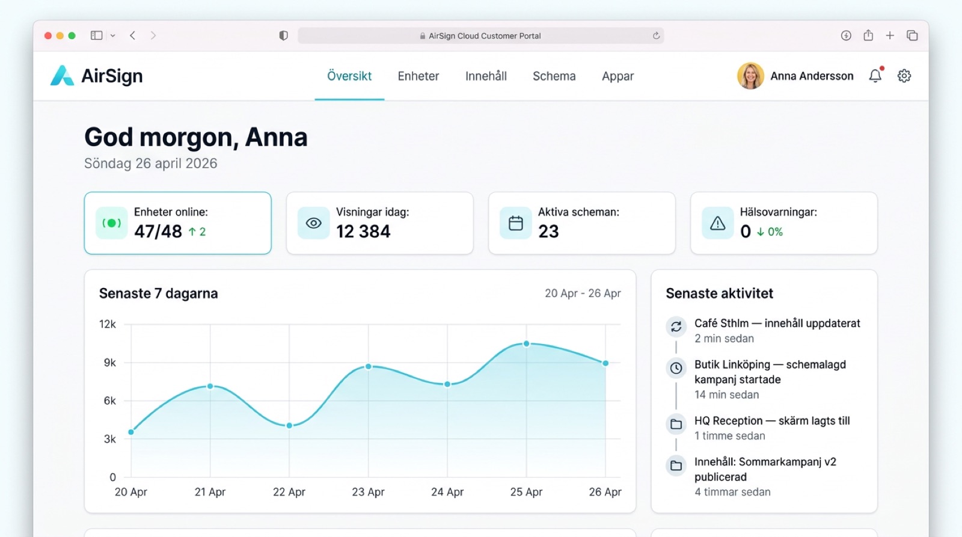
Task: Click the Enheter online broadcast icon
Action: pos(112,223)
